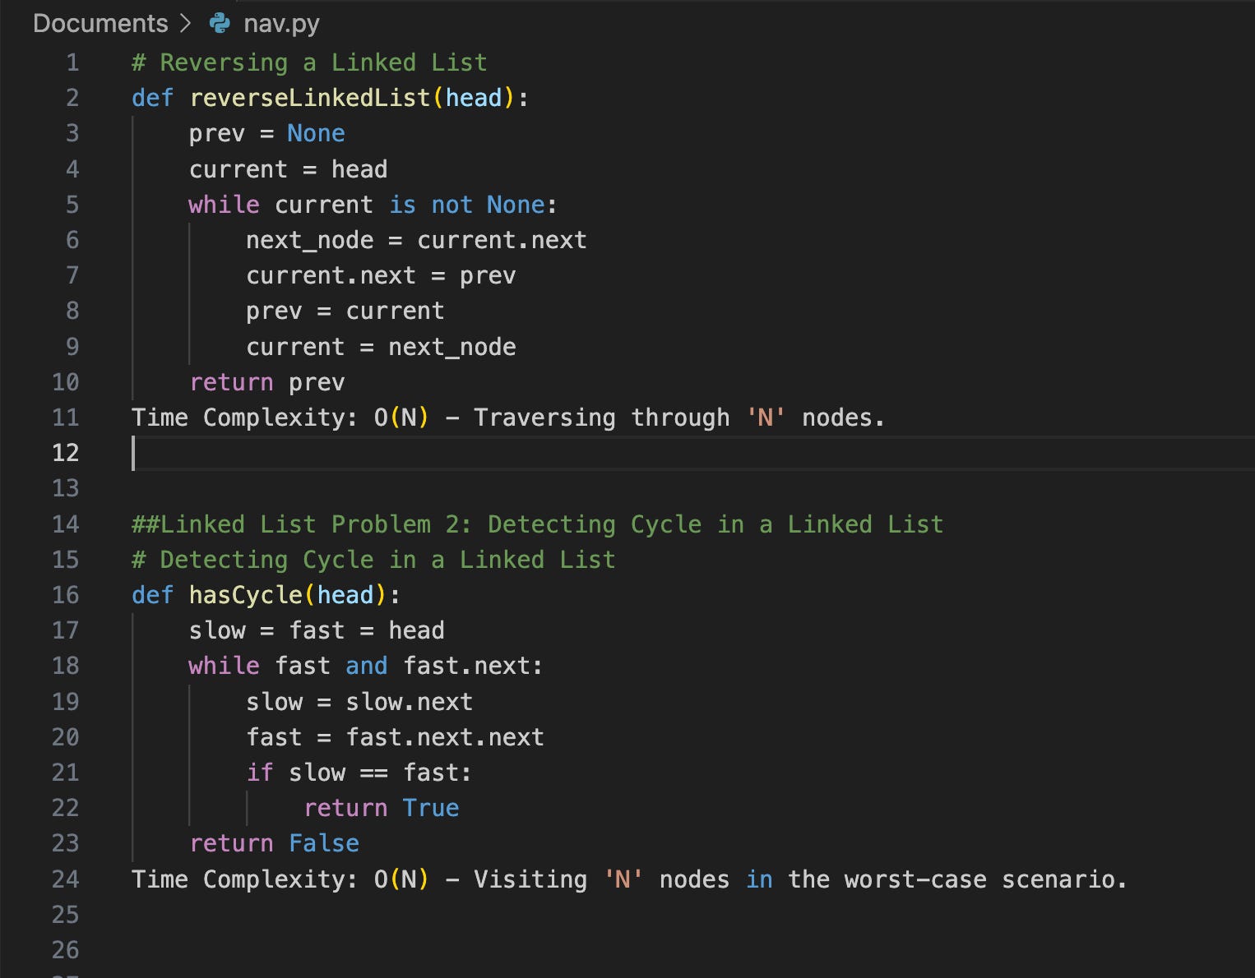Click the nav.py breadcrumb file name

pos(281,23)
